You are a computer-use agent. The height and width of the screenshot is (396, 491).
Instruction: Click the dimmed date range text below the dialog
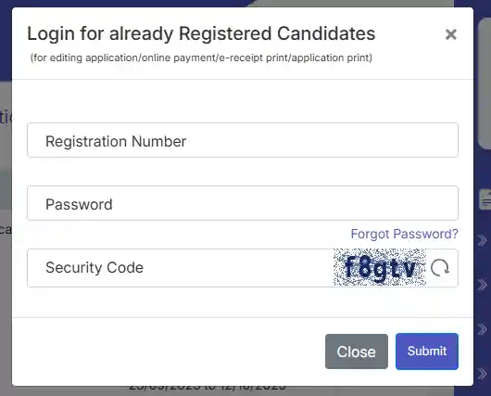coord(208,389)
